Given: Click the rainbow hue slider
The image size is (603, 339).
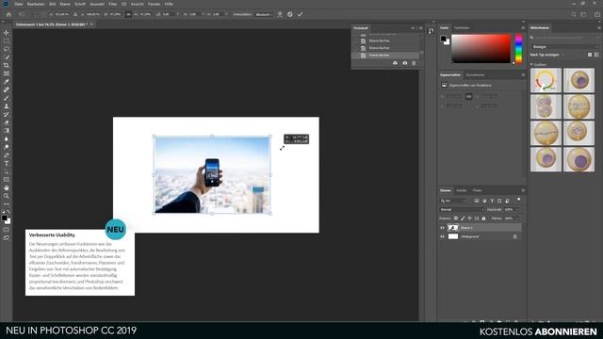Looking at the screenshot, I should coord(518,48).
